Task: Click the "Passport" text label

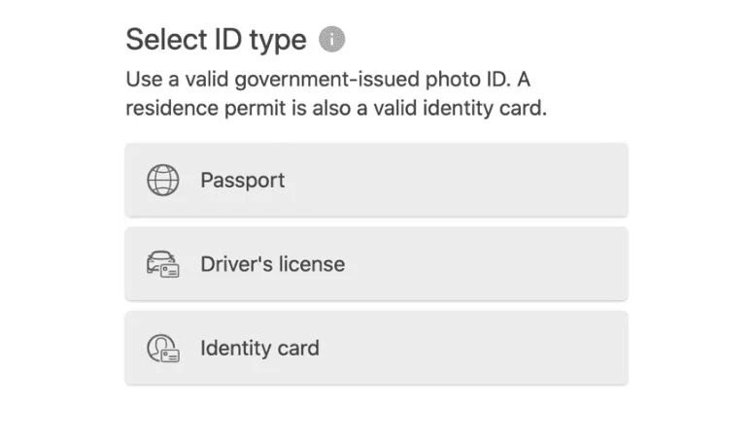Action: pyautogui.click(x=242, y=180)
